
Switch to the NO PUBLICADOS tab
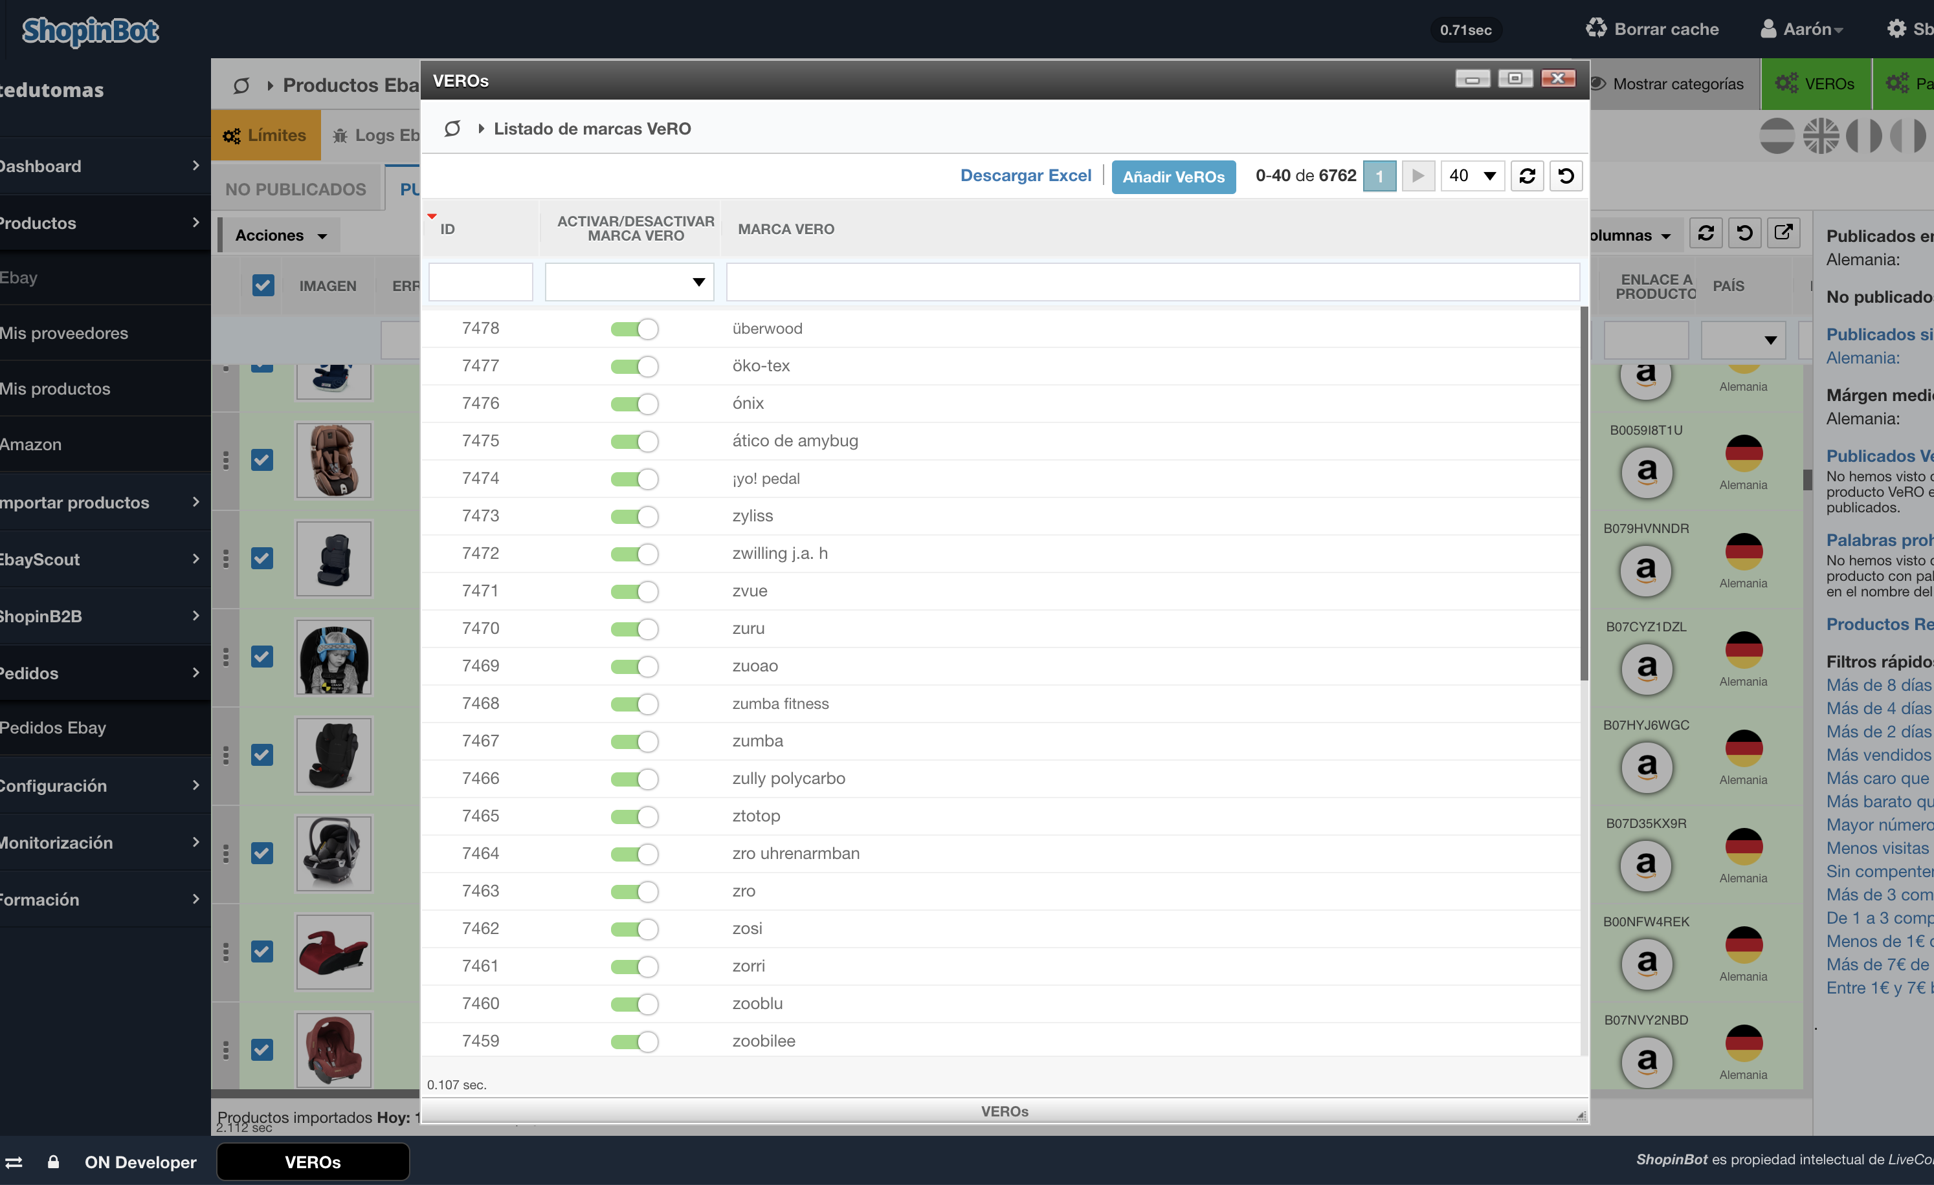coord(296,189)
